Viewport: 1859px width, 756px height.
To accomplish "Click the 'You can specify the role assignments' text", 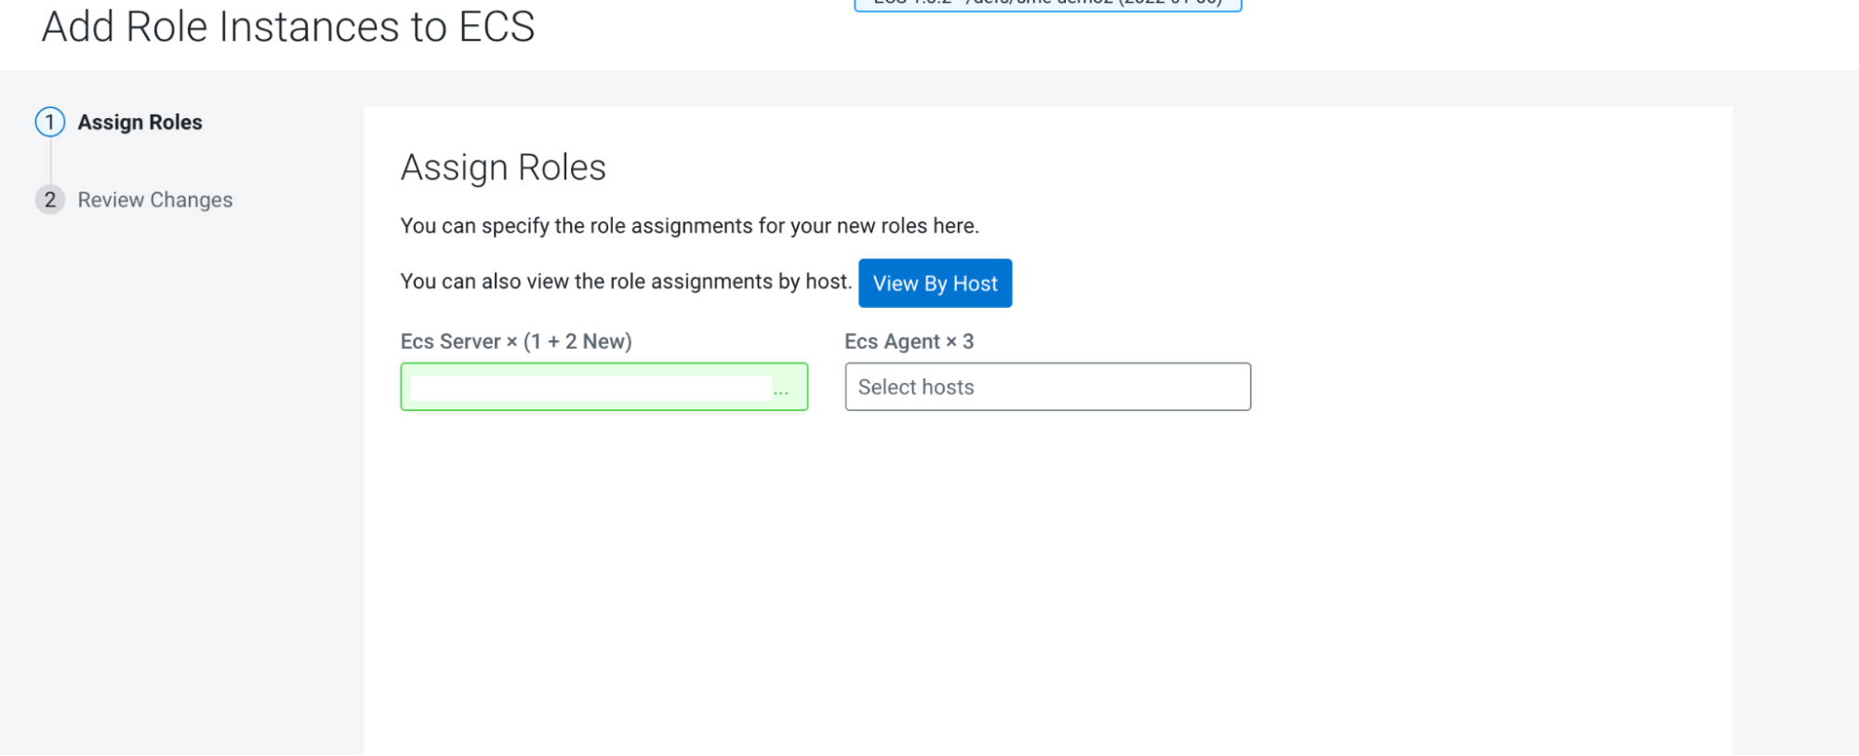I will click(x=689, y=226).
